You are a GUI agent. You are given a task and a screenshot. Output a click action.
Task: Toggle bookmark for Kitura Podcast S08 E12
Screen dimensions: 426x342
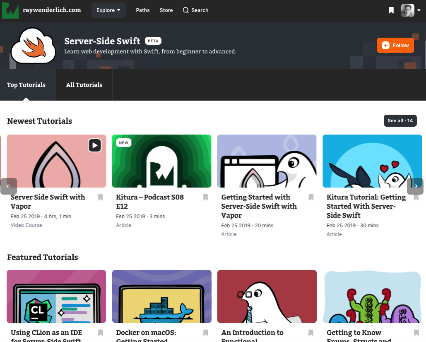[x=205, y=197]
